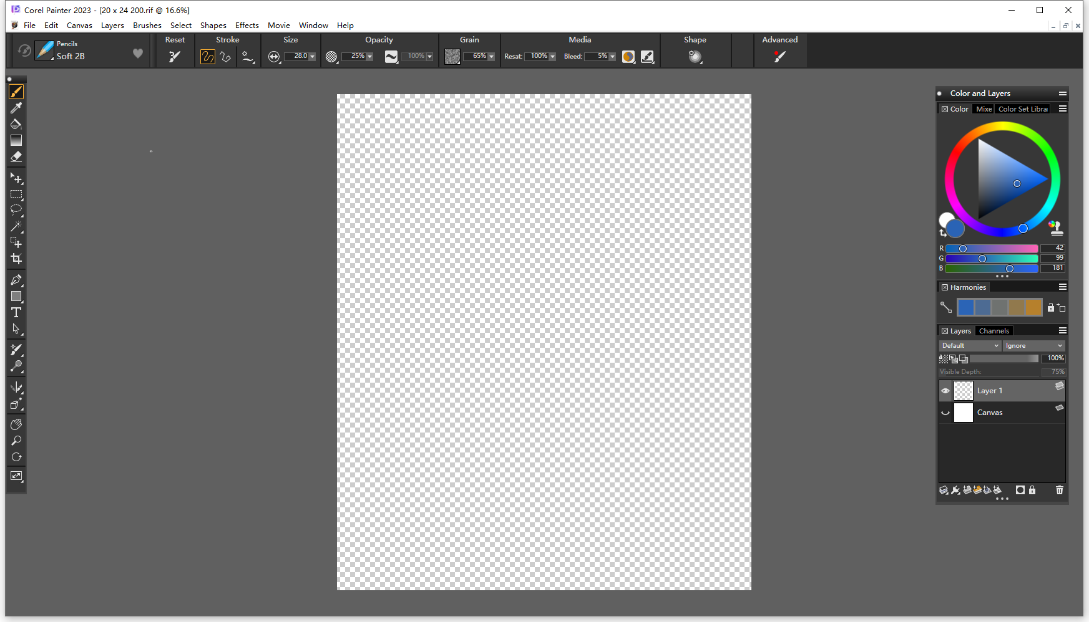This screenshot has width=1089, height=622.
Task: Switch to the Color Set Libraries tab
Action: coord(1022,109)
